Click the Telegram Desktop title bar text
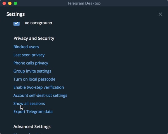The image size is (168, 134). (84, 3)
